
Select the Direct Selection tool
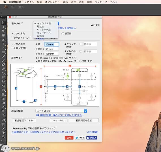(x=3, y=27)
